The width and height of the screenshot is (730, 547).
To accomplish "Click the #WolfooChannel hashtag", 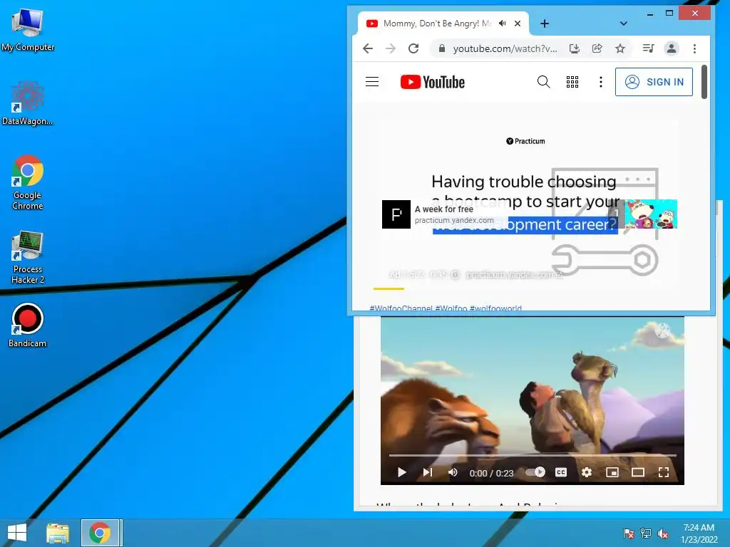I will point(401,308).
